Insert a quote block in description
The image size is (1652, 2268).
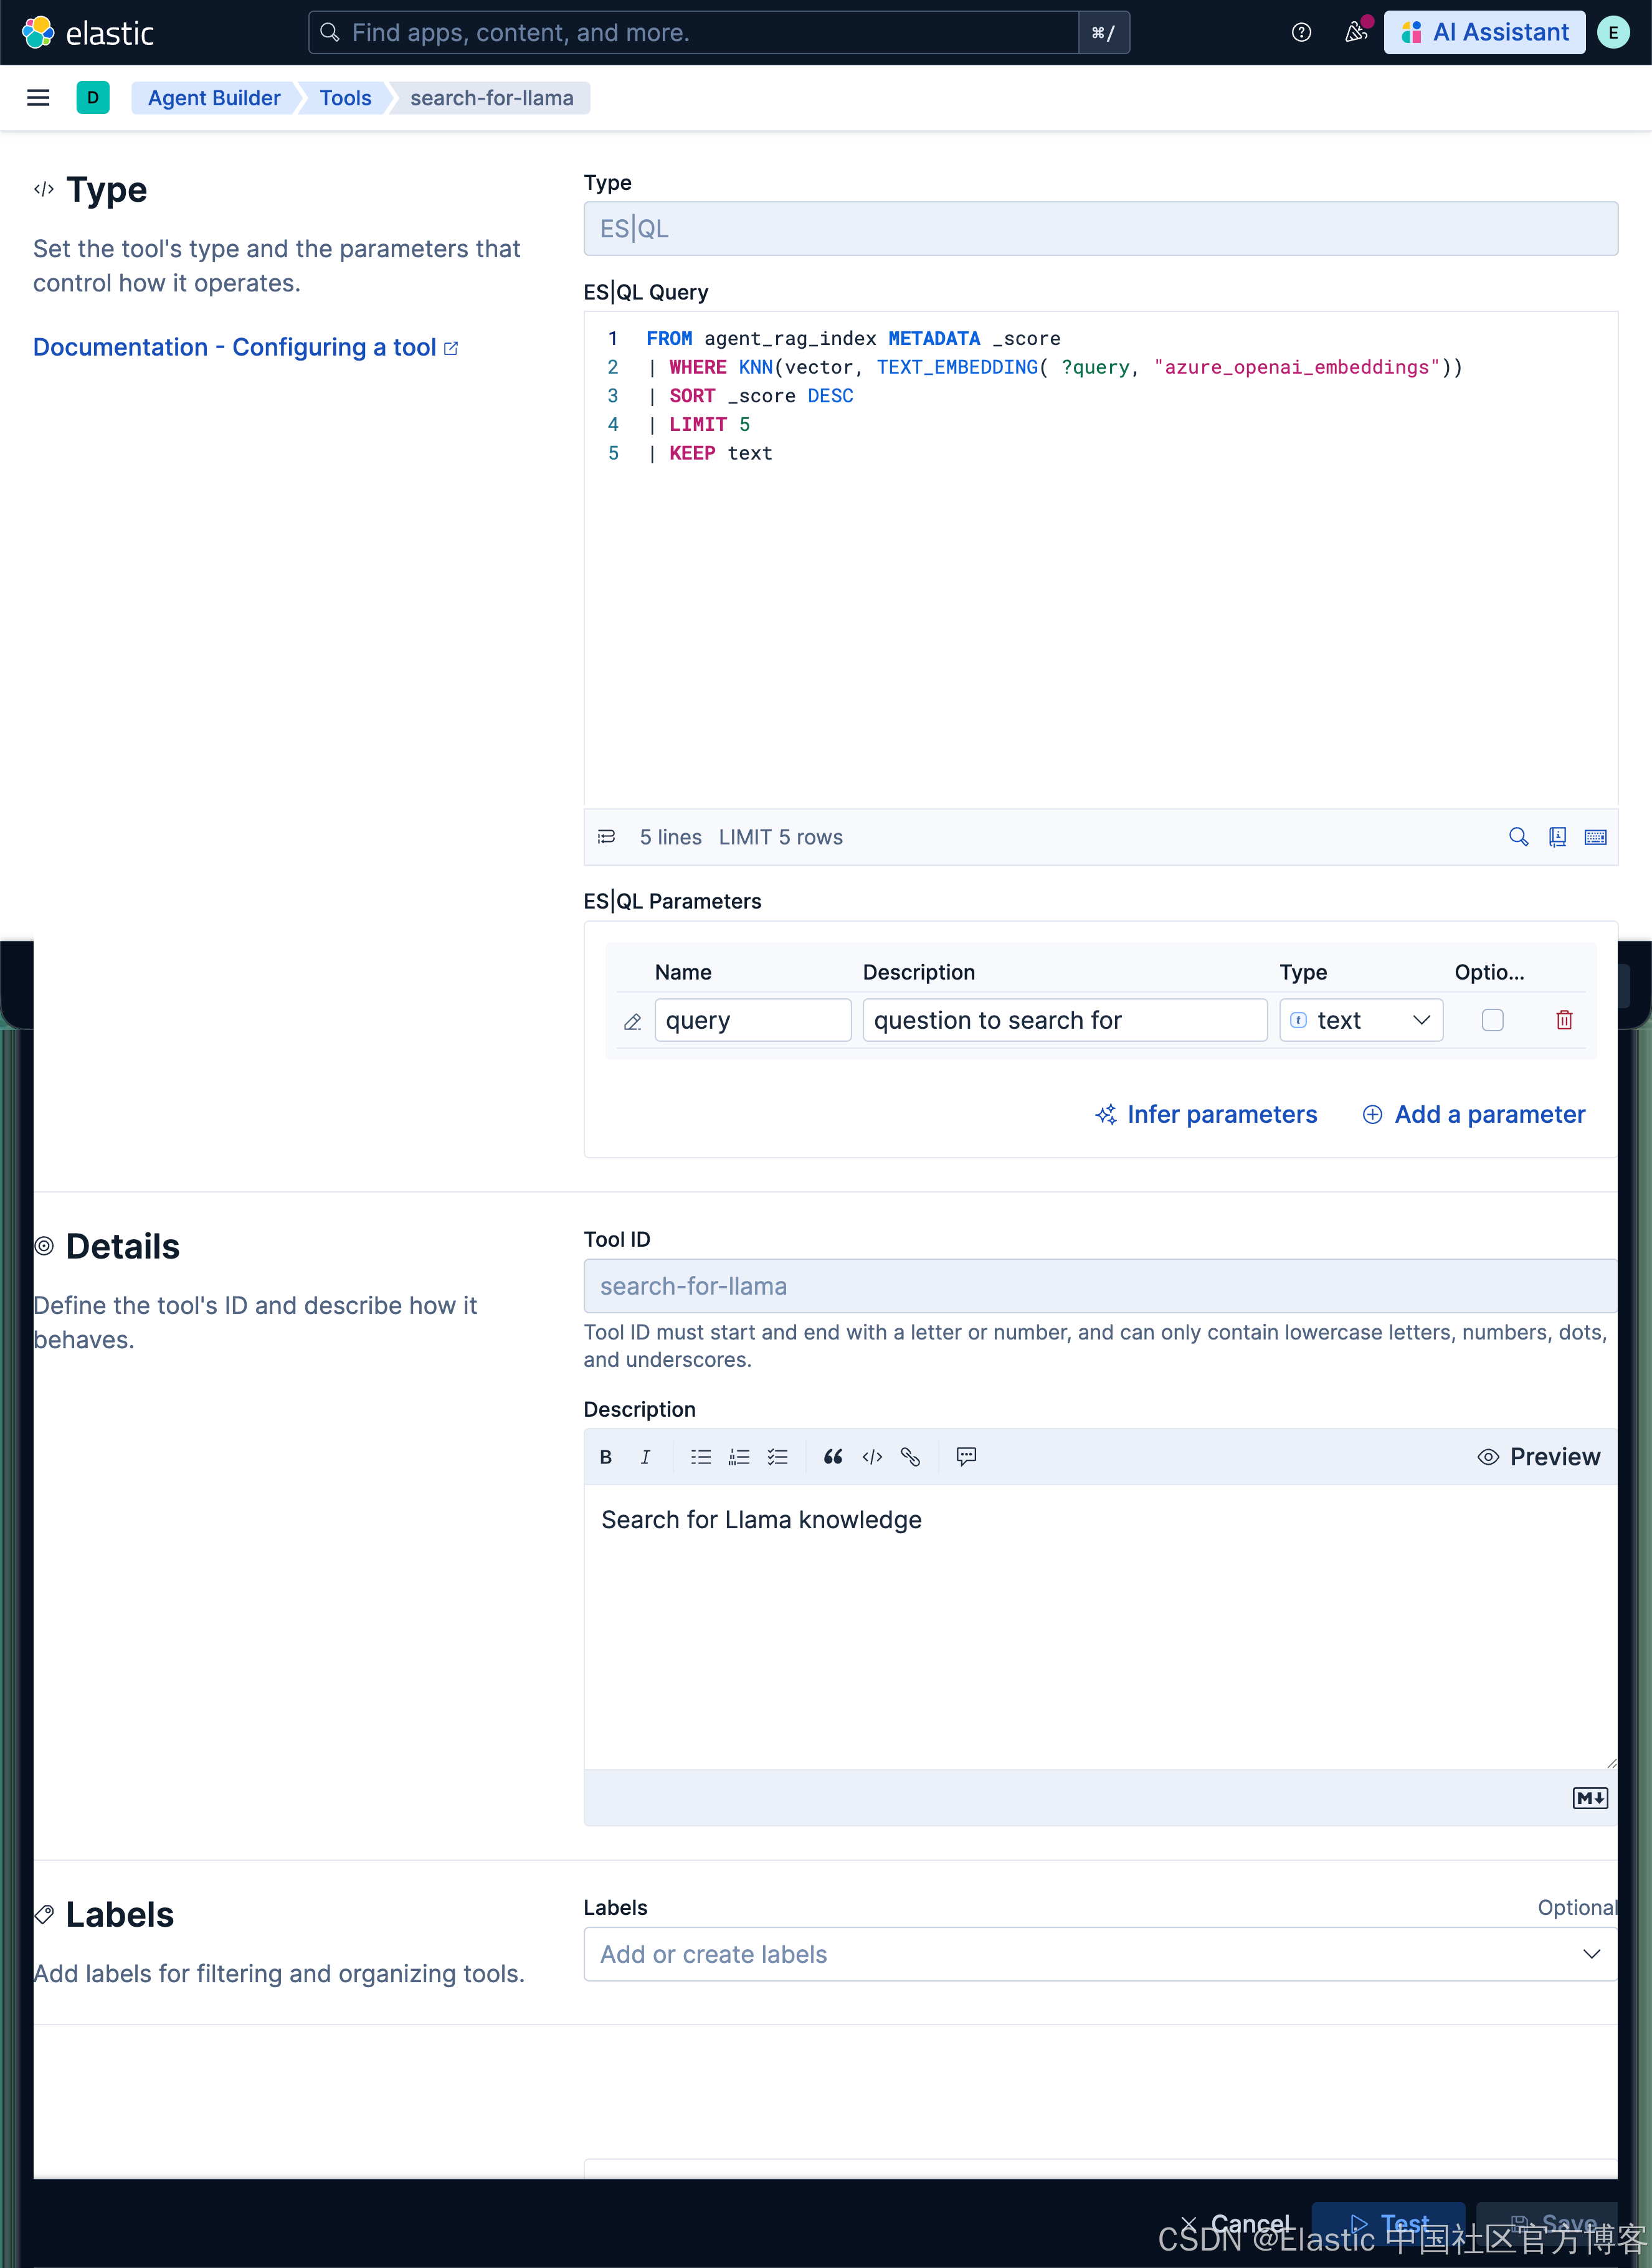(832, 1457)
